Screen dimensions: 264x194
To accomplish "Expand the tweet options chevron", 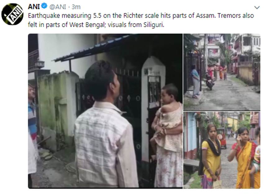I will coord(257,7).
